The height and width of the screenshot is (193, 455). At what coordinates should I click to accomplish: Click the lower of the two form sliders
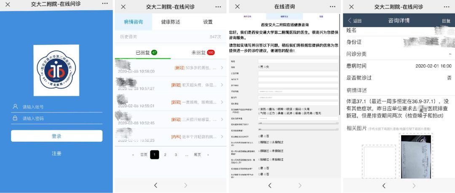click(298, 130)
